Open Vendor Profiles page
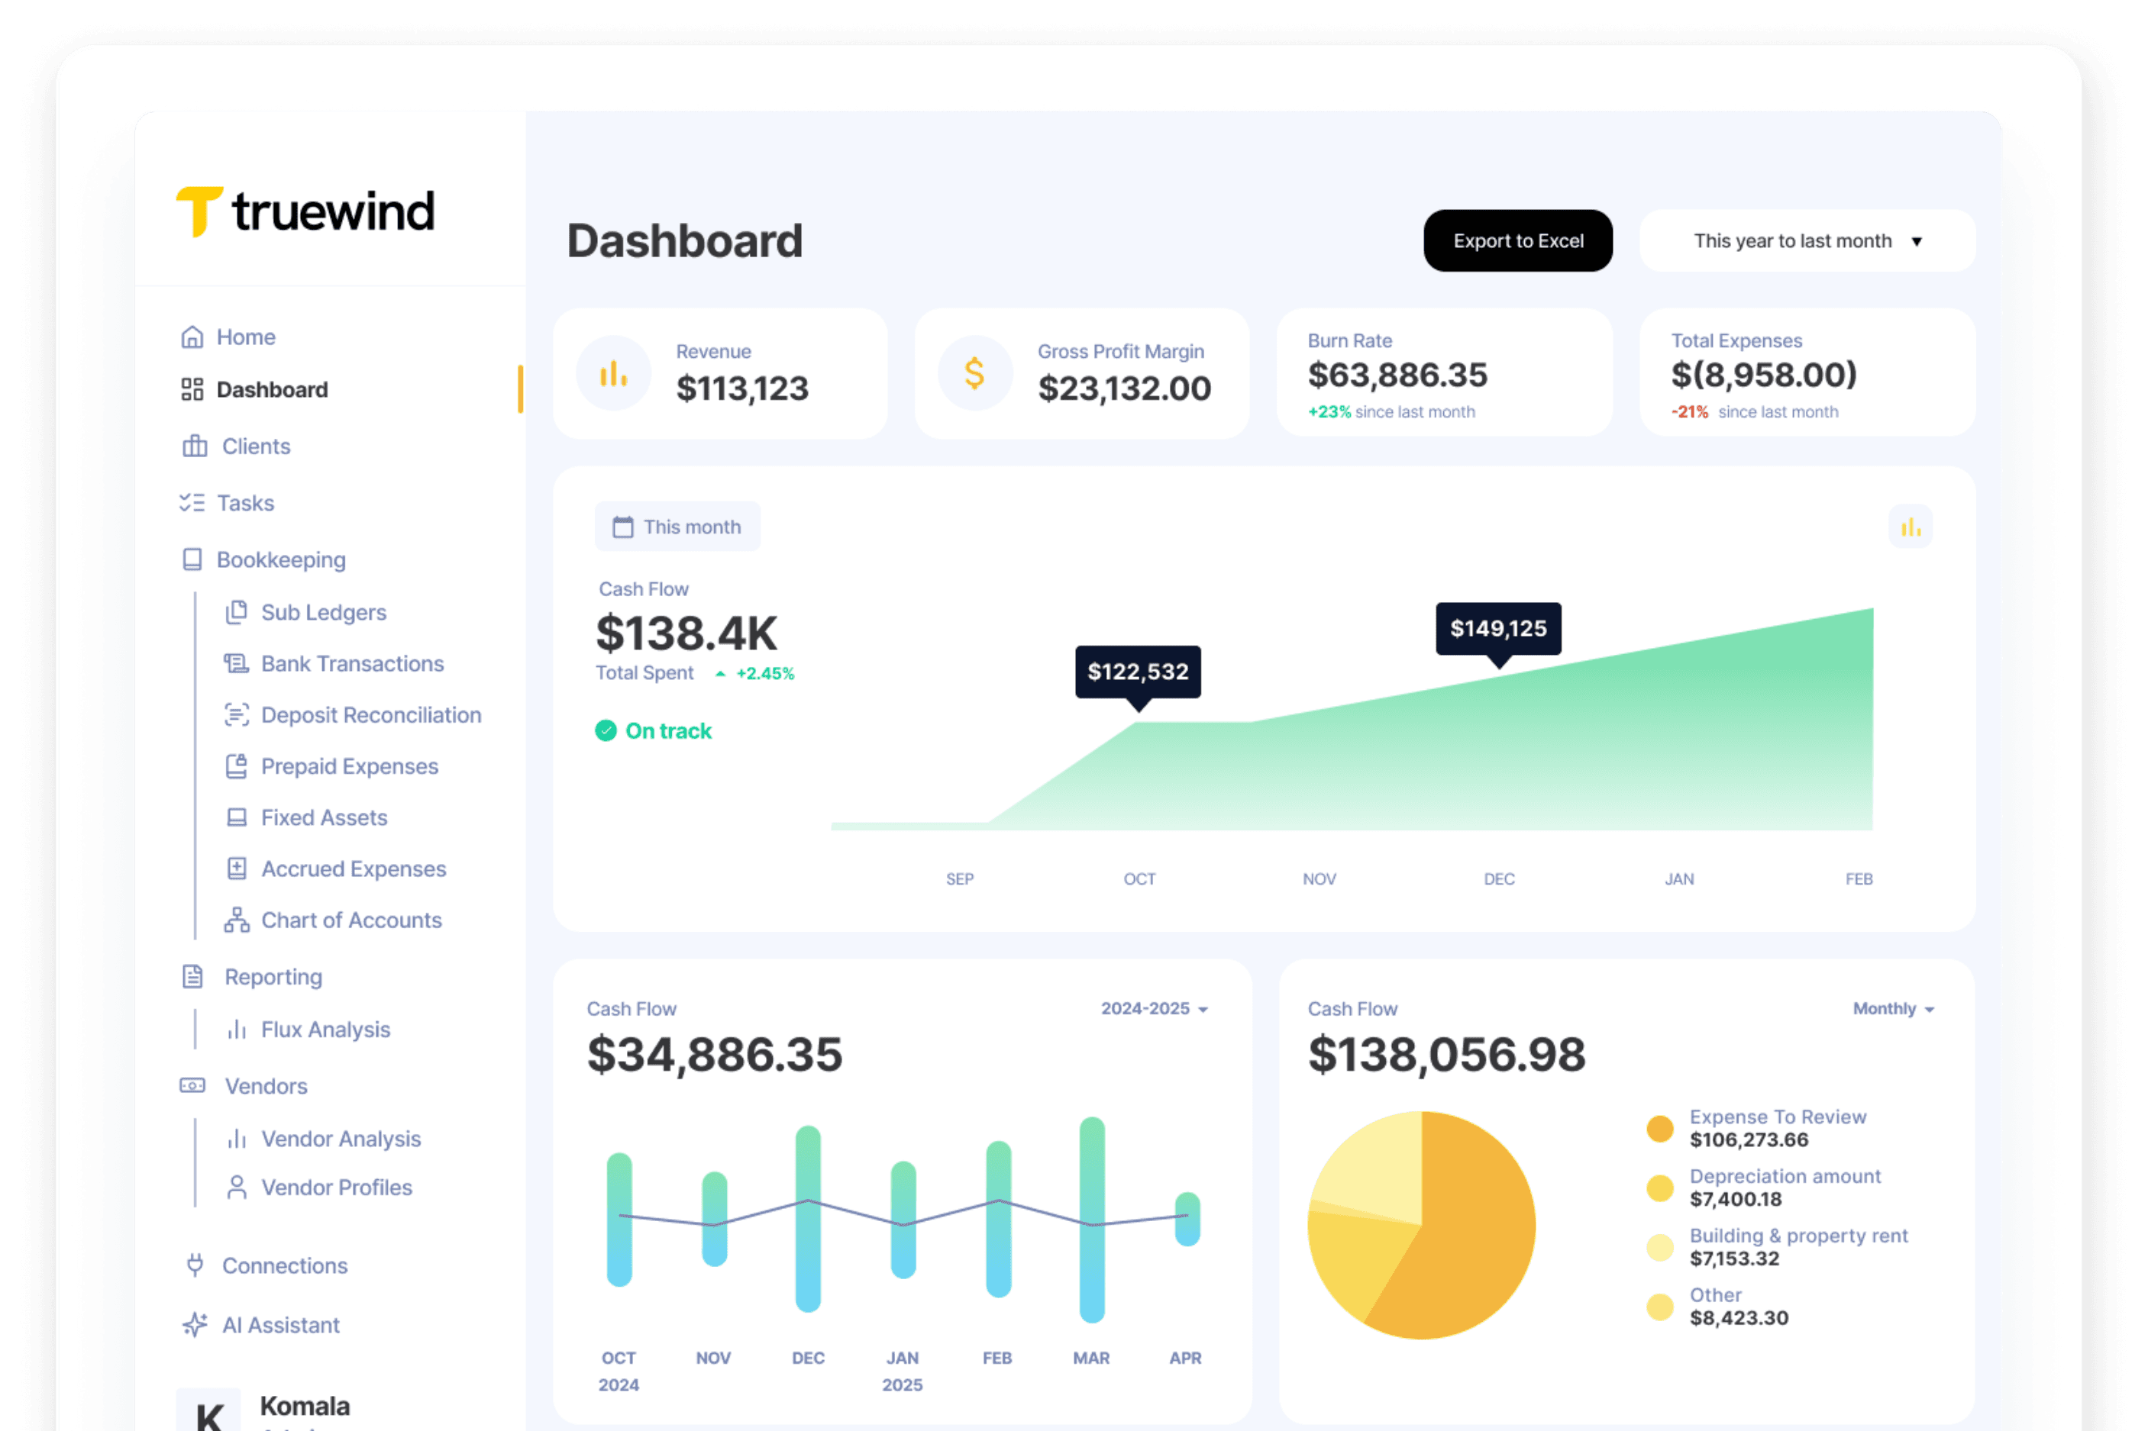This screenshot has height=1431, width=2148. point(336,1188)
